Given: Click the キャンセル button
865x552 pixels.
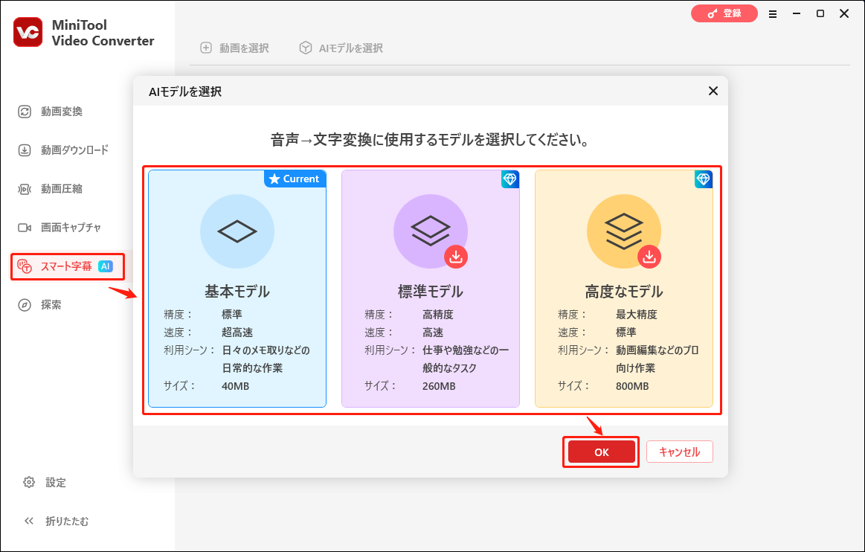Looking at the screenshot, I should point(680,452).
